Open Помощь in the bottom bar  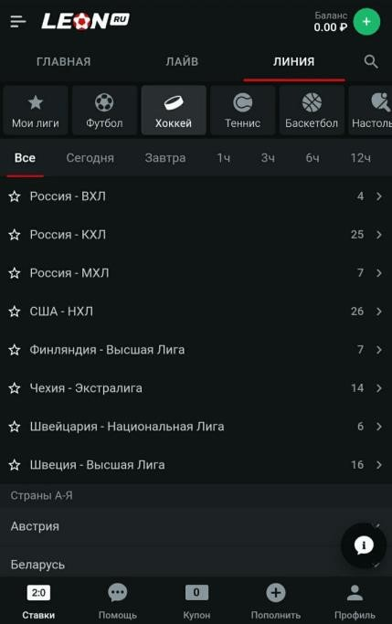117,602
